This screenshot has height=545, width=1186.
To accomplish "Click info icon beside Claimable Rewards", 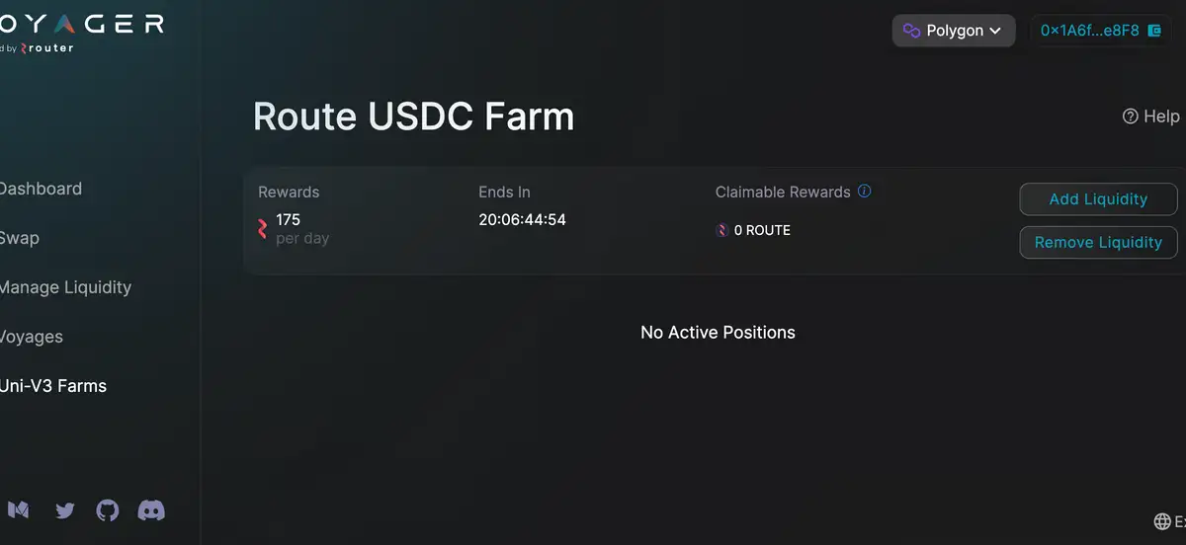I will (x=864, y=192).
